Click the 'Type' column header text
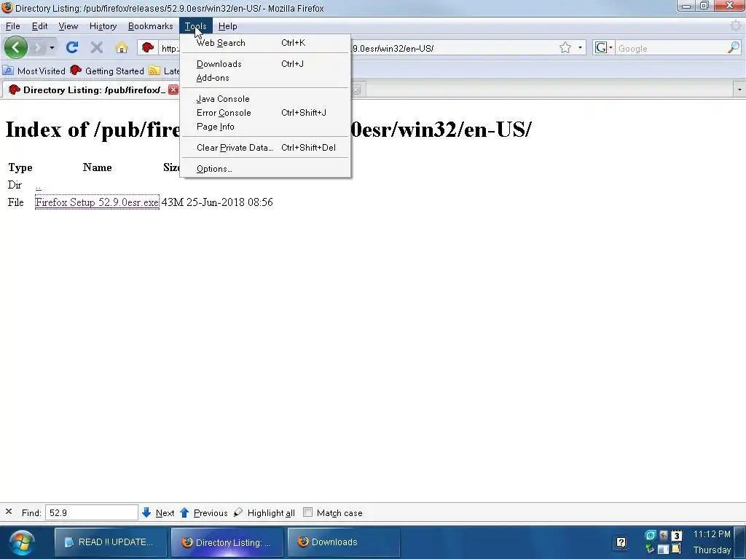The image size is (746, 559). tap(20, 167)
